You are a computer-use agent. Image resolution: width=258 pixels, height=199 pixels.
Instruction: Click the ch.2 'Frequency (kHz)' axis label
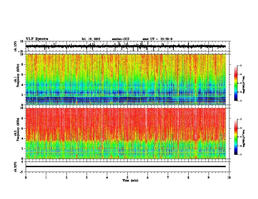pyautogui.click(x=18, y=129)
